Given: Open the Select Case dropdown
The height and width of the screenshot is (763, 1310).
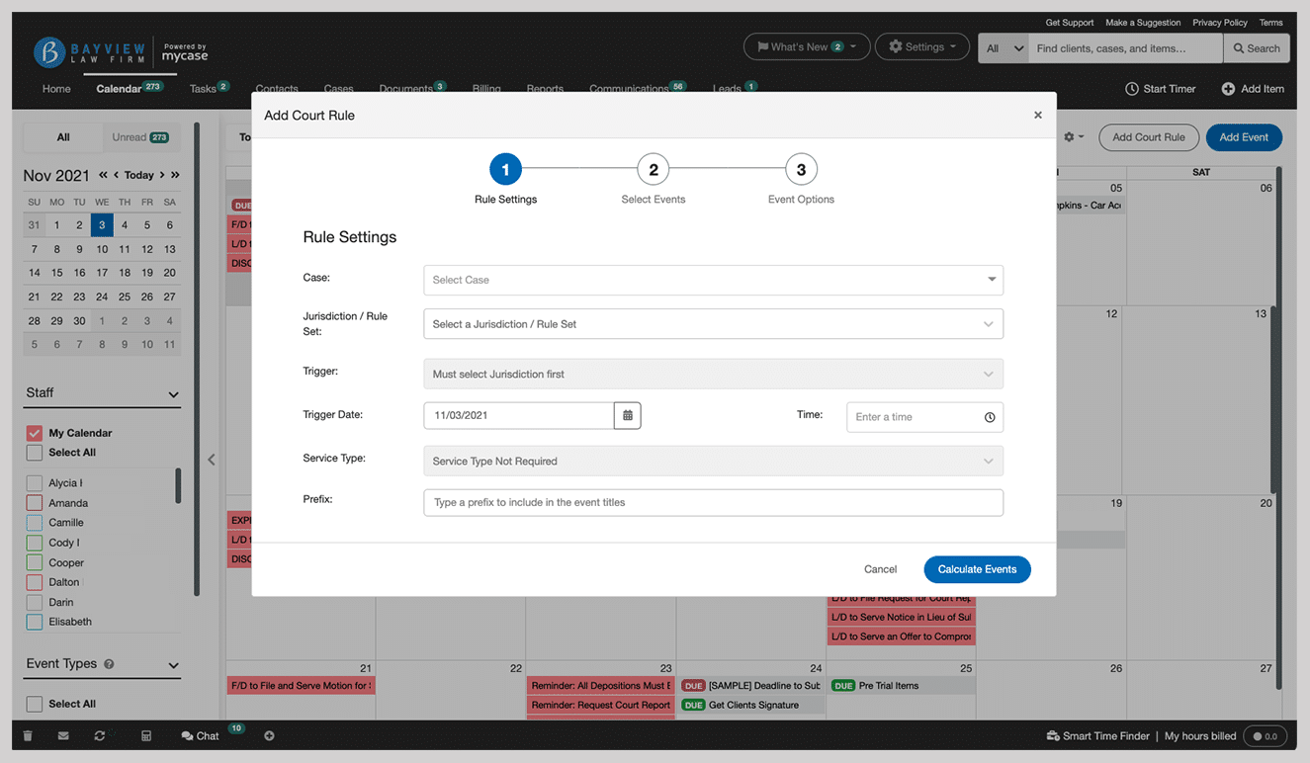Looking at the screenshot, I should coord(712,280).
